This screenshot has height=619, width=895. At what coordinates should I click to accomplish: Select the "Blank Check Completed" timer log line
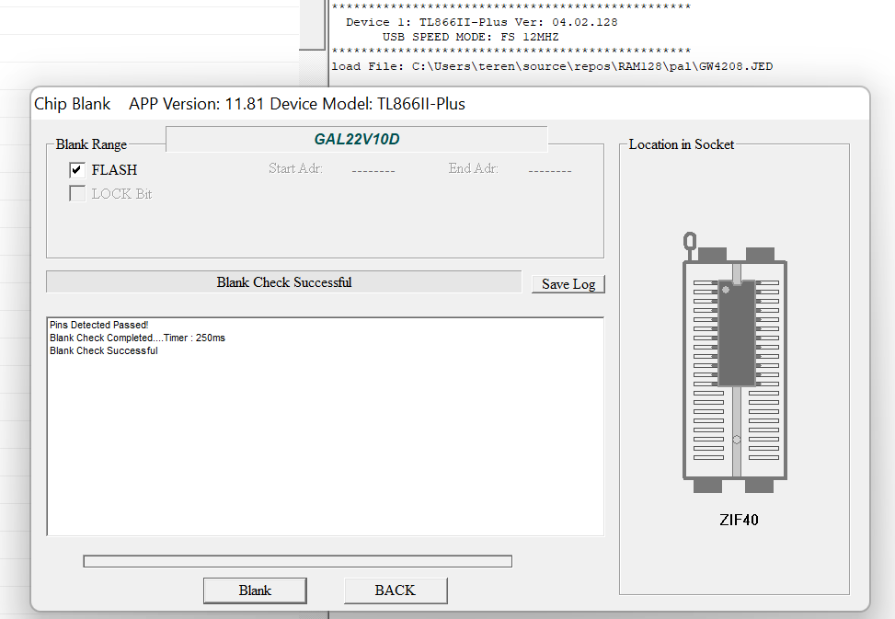coord(137,338)
